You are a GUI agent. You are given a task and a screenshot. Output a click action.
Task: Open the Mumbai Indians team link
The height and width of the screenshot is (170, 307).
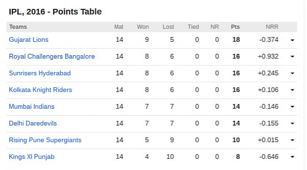click(32, 106)
